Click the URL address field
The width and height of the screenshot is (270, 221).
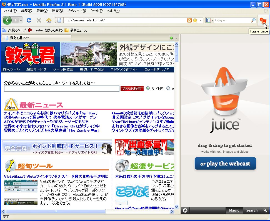coord(125,20)
